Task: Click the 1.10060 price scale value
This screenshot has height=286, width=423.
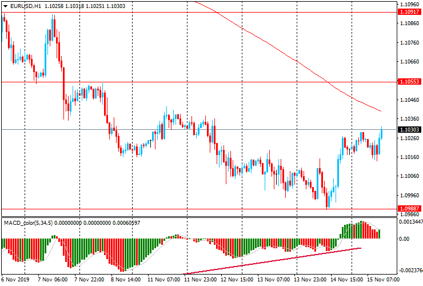Action: pyautogui.click(x=410, y=176)
